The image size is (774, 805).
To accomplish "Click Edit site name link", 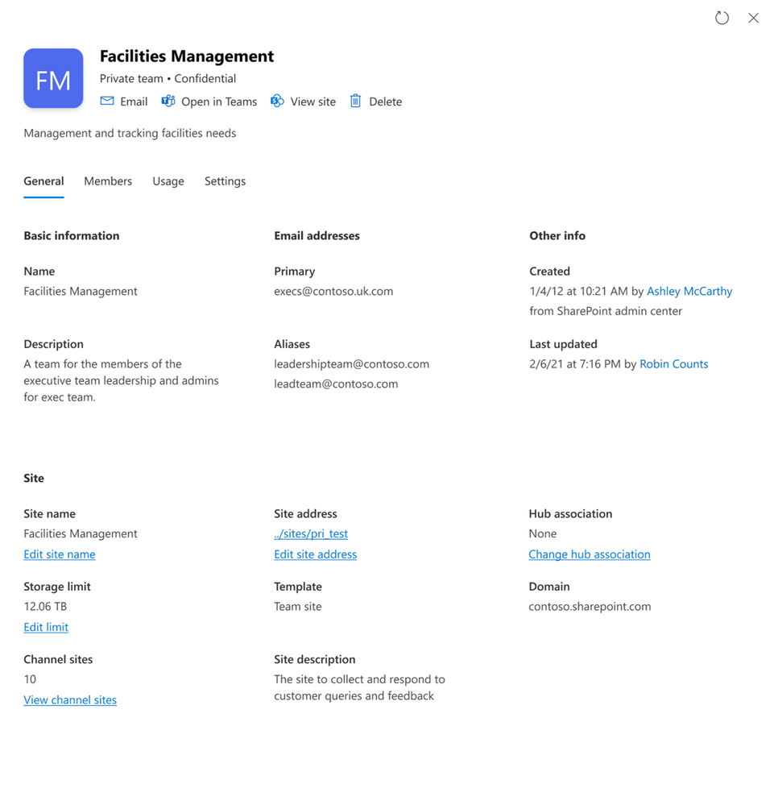I will click(60, 554).
